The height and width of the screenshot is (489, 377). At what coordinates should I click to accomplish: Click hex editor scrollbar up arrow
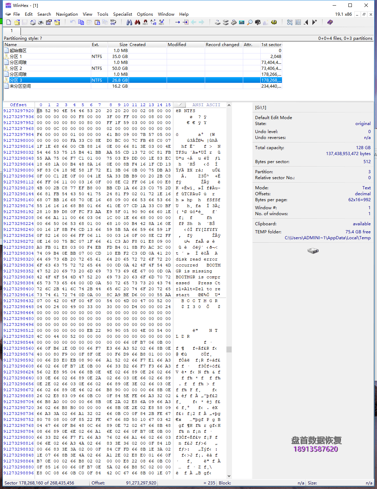(x=229, y=105)
